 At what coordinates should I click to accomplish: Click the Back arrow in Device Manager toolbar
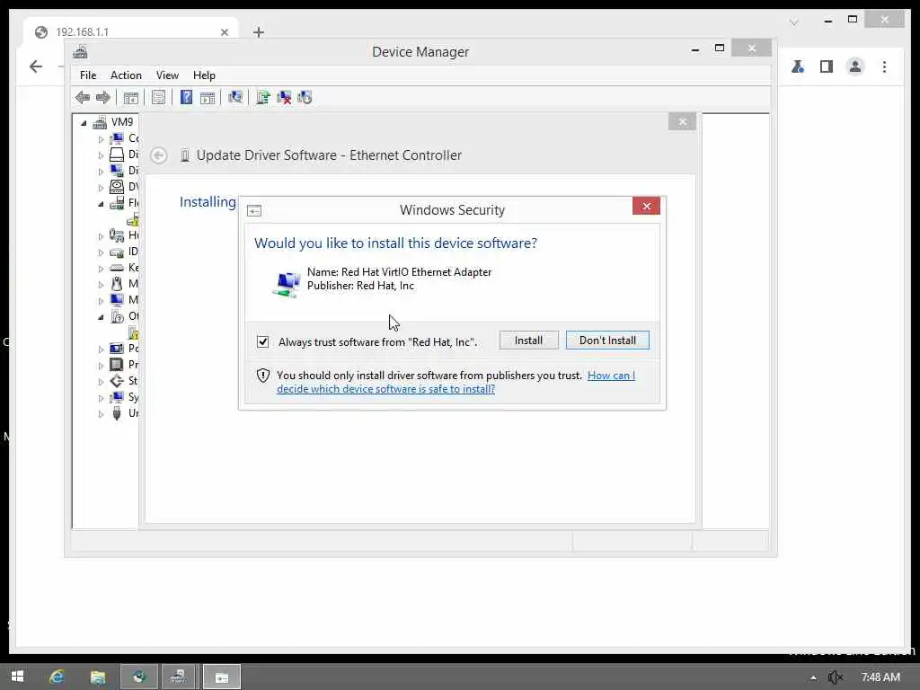coord(82,97)
